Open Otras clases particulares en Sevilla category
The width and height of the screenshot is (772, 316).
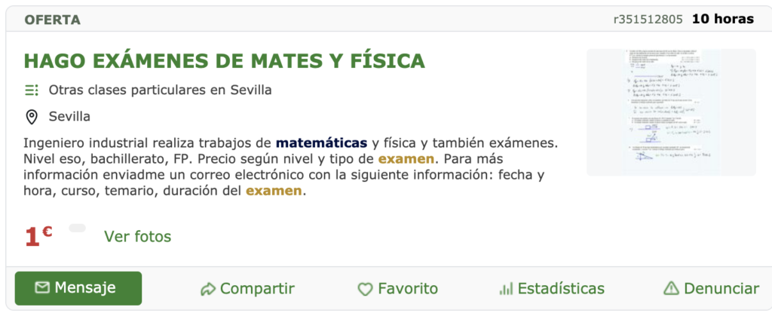click(x=160, y=90)
